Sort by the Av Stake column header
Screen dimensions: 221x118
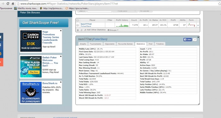point(153,20)
